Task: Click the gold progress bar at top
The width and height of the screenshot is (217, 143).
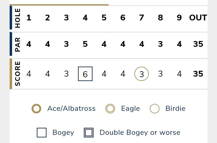Action: pyautogui.click(x=59, y=5)
